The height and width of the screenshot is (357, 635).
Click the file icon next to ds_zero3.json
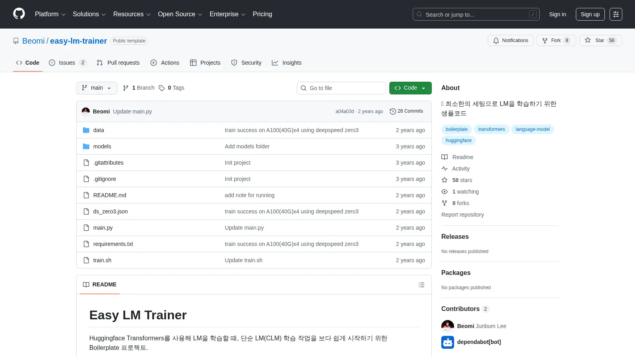point(86,211)
